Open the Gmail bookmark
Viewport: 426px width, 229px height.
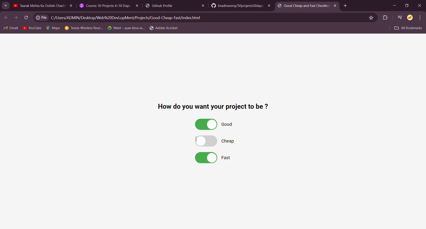tap(11, 28)
